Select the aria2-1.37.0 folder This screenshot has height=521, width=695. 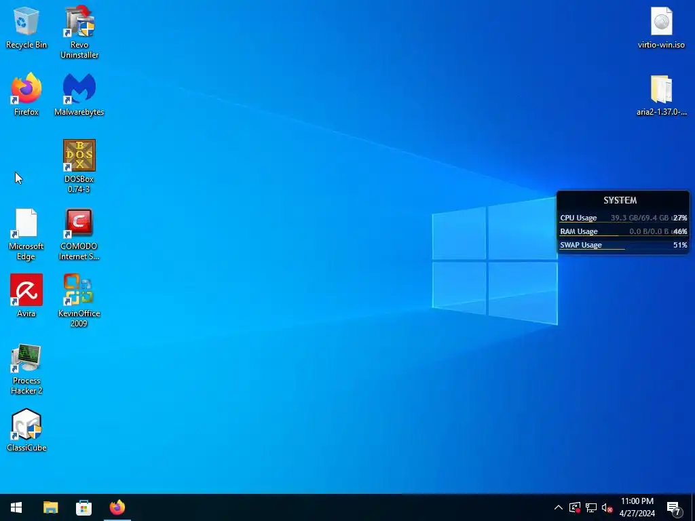click(x=661, y=95)
